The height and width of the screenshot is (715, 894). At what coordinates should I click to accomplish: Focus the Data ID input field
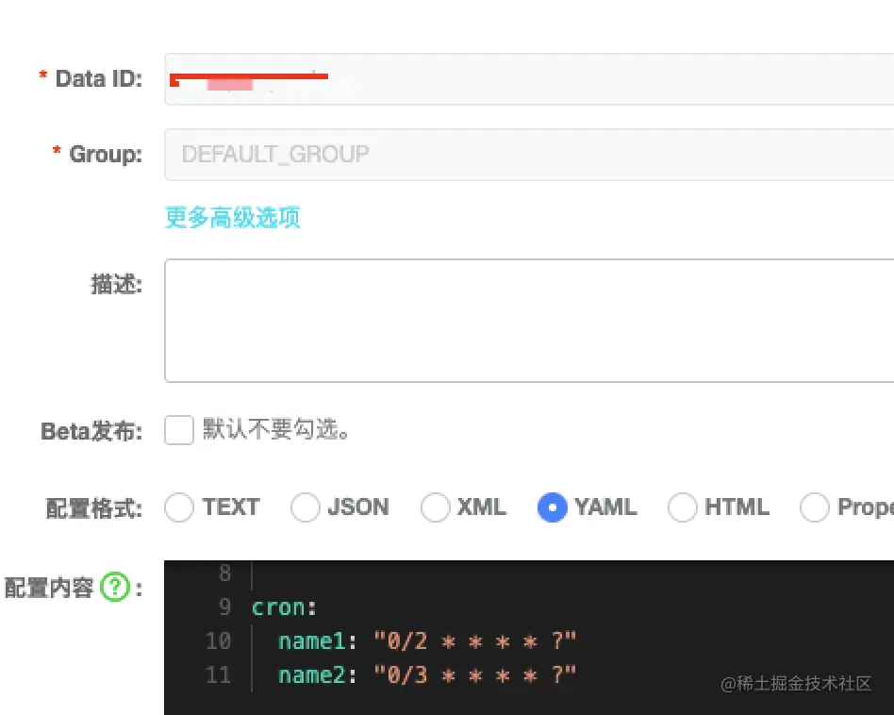coord(529,78)
